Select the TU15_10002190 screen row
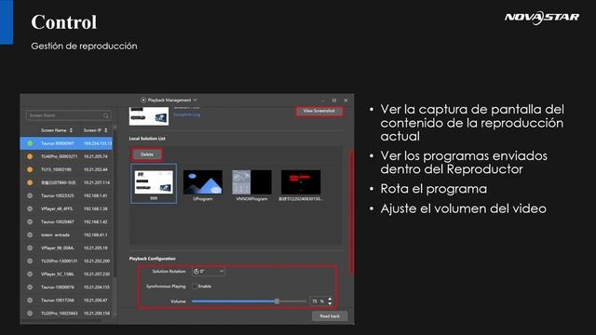Screen dimensions: 596x335 pos(66,169)
